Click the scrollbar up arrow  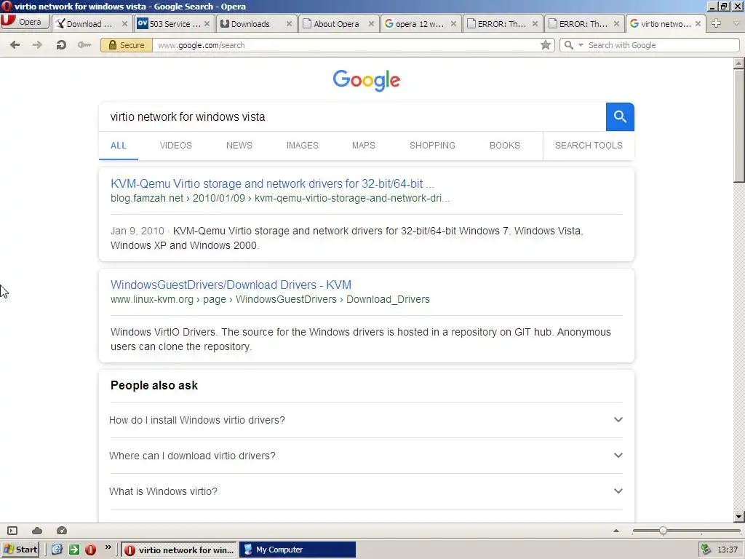pyautogui.click(x=739, y=63)
